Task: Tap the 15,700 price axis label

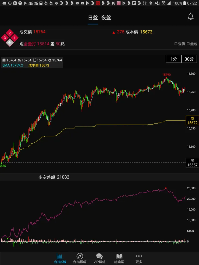Action: [191, 110]
